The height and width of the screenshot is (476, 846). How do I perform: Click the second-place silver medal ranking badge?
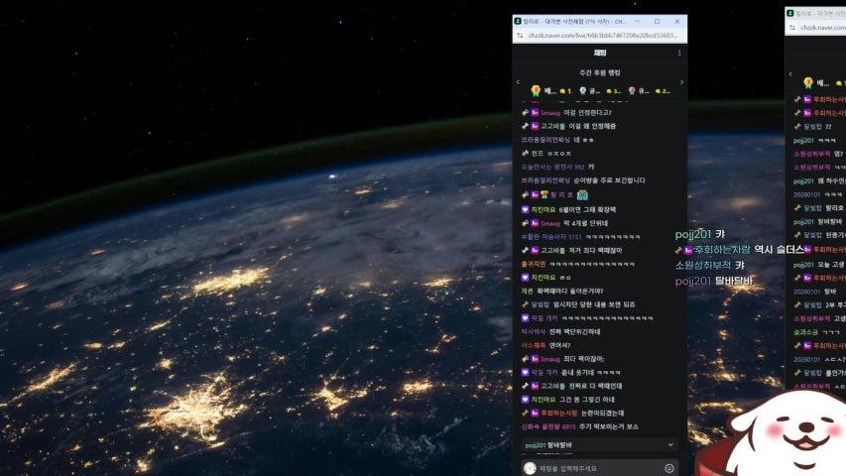583,90
